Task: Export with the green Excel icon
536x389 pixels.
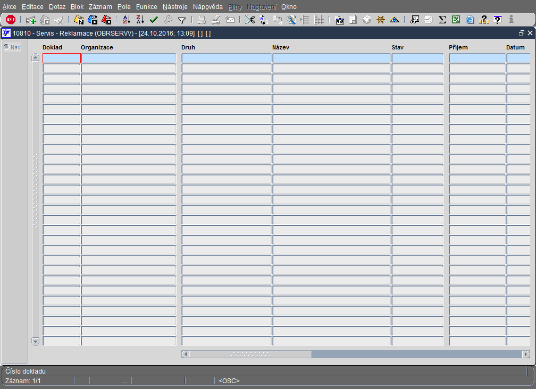Action: click(456, 20)
